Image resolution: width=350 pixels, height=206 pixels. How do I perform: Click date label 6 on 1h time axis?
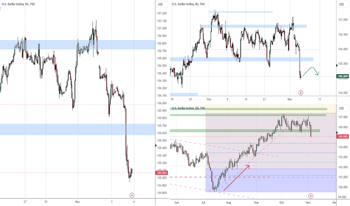[134, 202]
